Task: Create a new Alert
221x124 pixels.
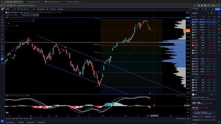Action: point(53,9)
